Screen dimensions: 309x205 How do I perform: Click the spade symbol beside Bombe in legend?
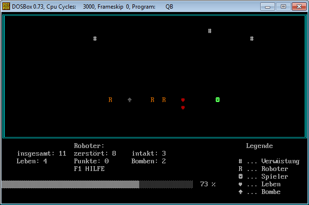[x=241, y=192]
